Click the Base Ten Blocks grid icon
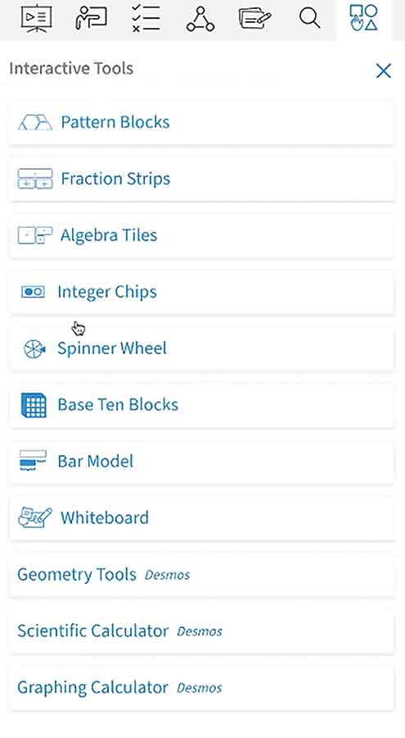Image resolution: width=405 pixels, height=738 pixels. 34,405
